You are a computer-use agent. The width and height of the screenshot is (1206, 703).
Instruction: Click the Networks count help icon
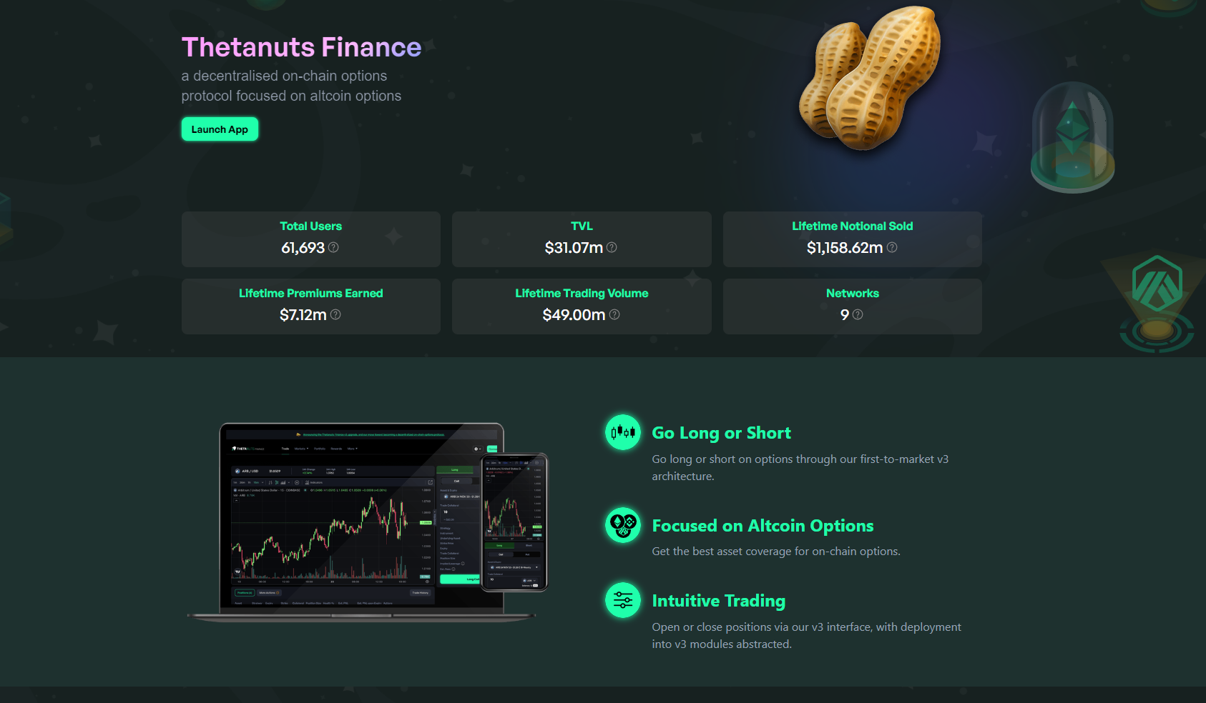858,314
